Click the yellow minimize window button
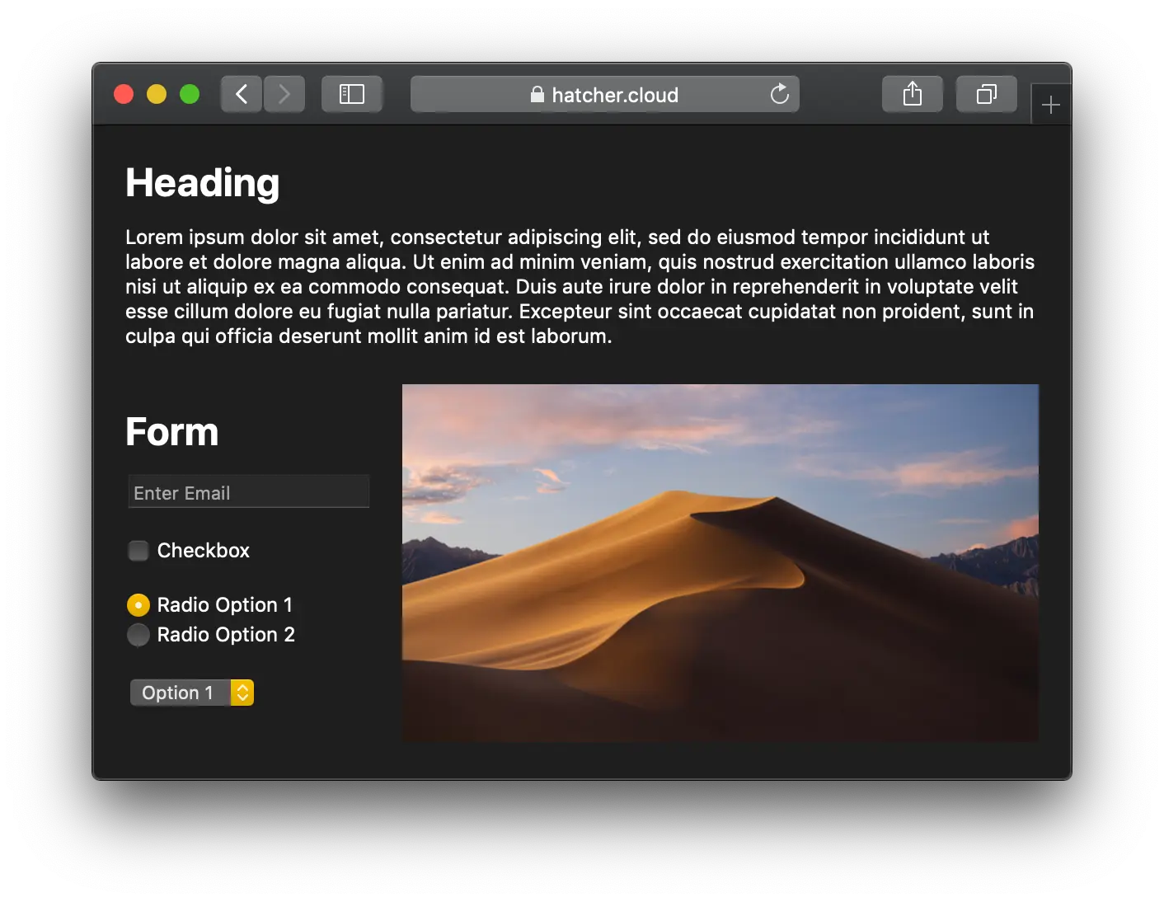 click(156, 94)
